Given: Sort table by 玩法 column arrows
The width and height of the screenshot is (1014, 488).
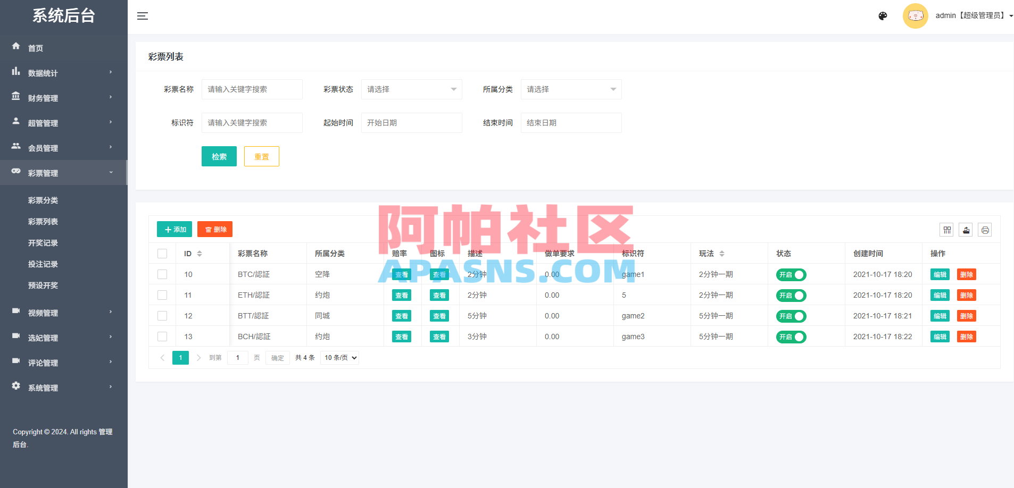Looking at the screenshot, I should click(722, 254).
